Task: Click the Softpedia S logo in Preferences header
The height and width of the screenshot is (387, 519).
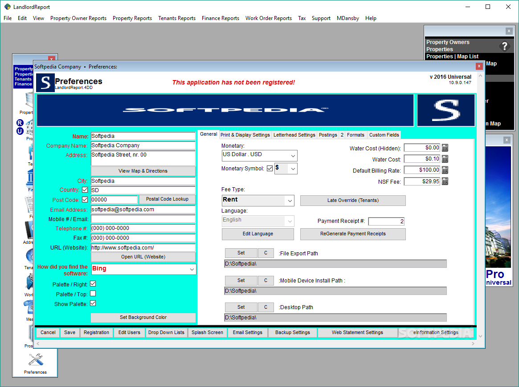Action: tap(45, 83)
